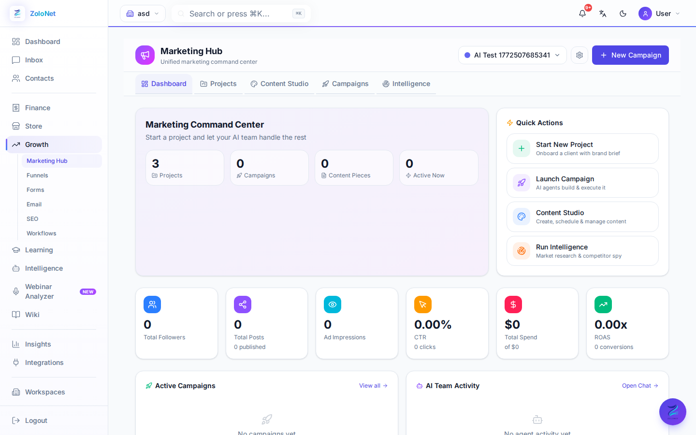Screen dimensions: 696x435
Task: Toggle dark mode moon icon
Action: coord(623,14)
